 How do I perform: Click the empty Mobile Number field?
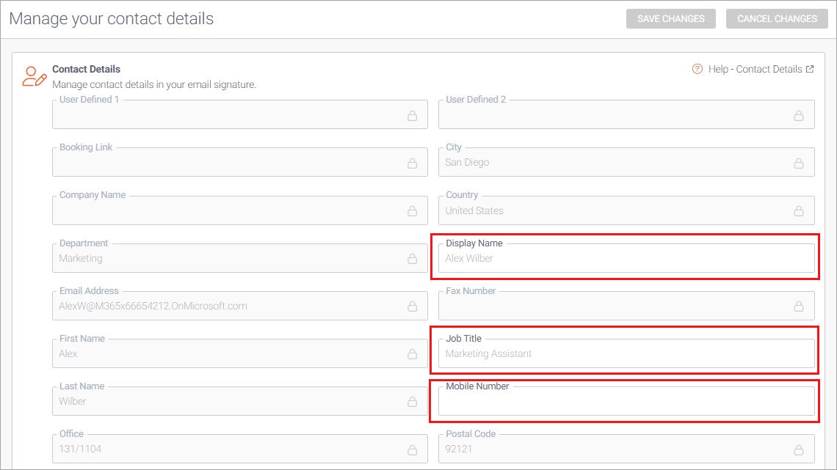coord(626,402)
